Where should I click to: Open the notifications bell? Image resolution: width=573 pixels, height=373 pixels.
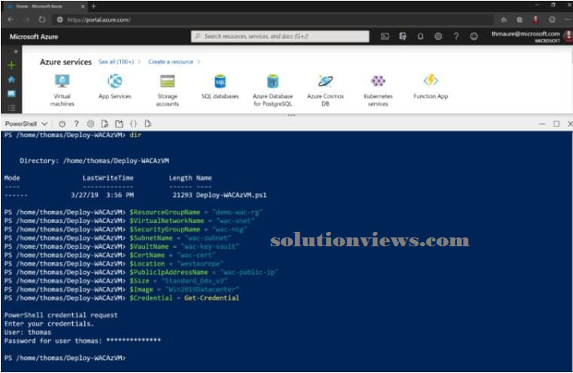click(x=421, y=36)
